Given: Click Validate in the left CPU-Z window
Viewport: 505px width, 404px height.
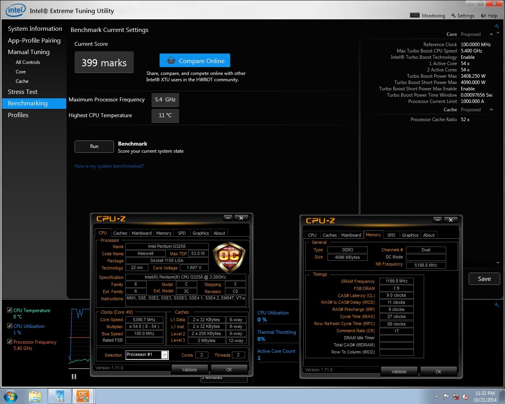Looking at the screenshot, I should click(189, 370).
